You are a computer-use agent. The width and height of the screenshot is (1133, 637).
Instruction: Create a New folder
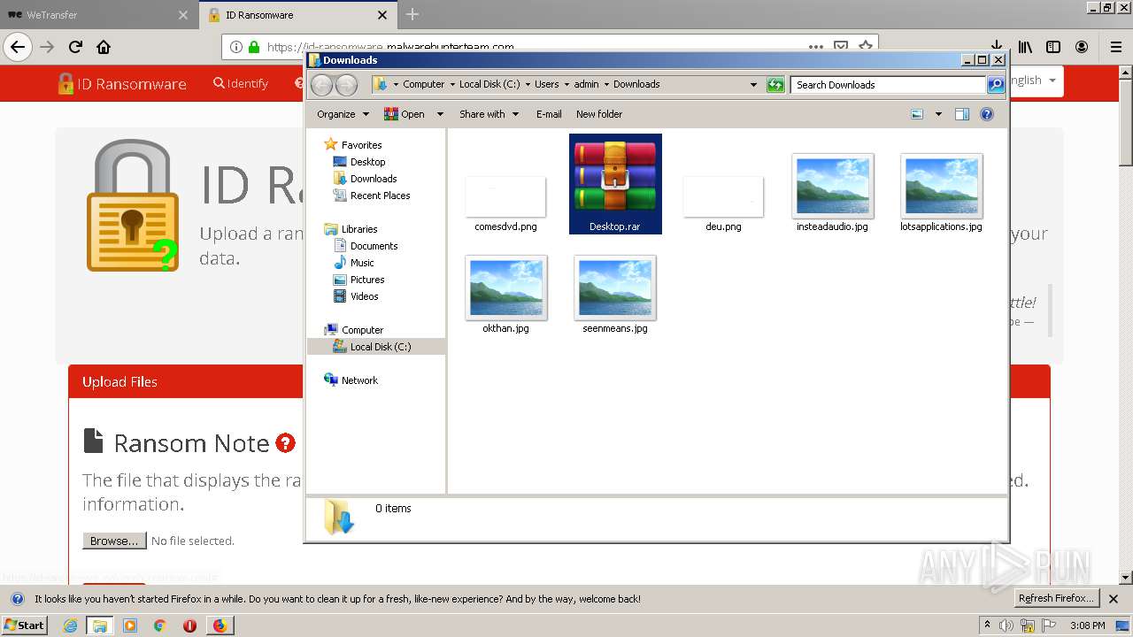pyautogui.click(x=599, y=114)
